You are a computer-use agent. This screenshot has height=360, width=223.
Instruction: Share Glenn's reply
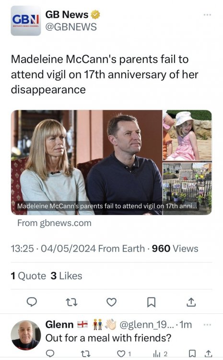208,354
